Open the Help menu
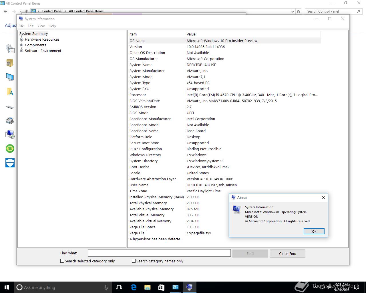Image resolution: width=366 pixels, height=293 pixels. 52,26
